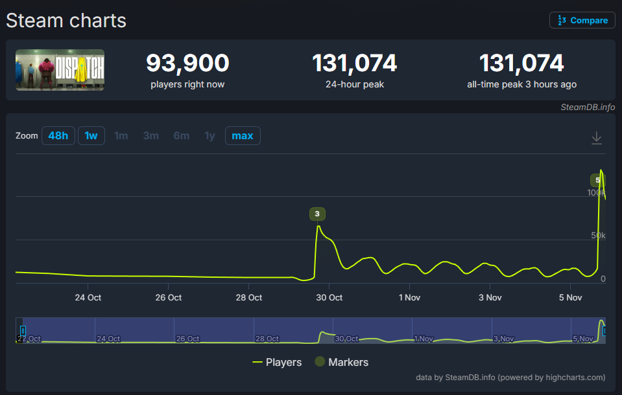The image size is (622, 395).
Task: Click the 30 Oct spike in navigator
Action: tap(323, 335)
